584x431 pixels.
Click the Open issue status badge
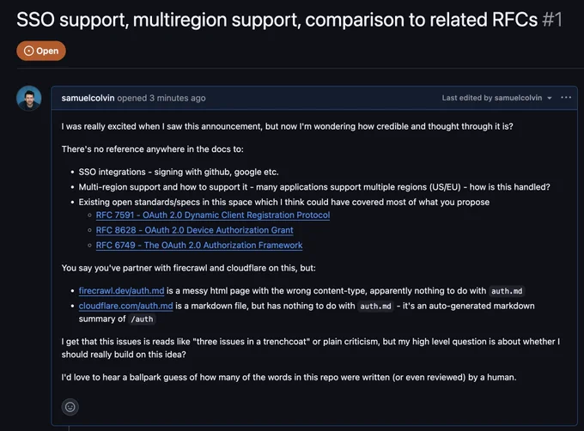[x=41, y=51]
